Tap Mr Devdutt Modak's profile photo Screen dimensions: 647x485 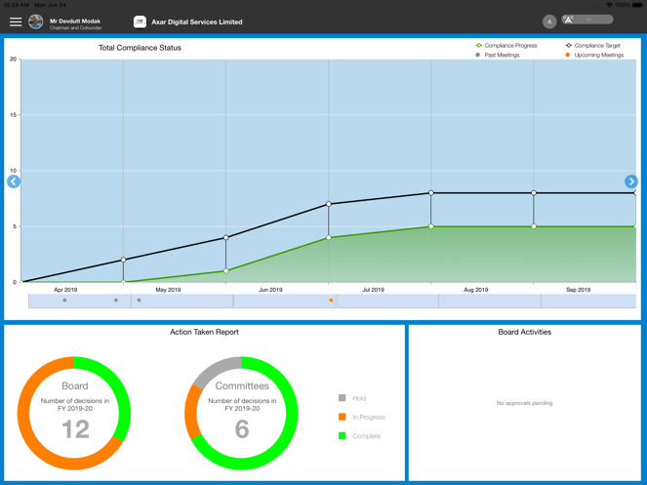click(36, 21)
